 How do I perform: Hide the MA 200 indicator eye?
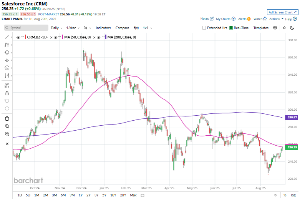tap(99, 37)
